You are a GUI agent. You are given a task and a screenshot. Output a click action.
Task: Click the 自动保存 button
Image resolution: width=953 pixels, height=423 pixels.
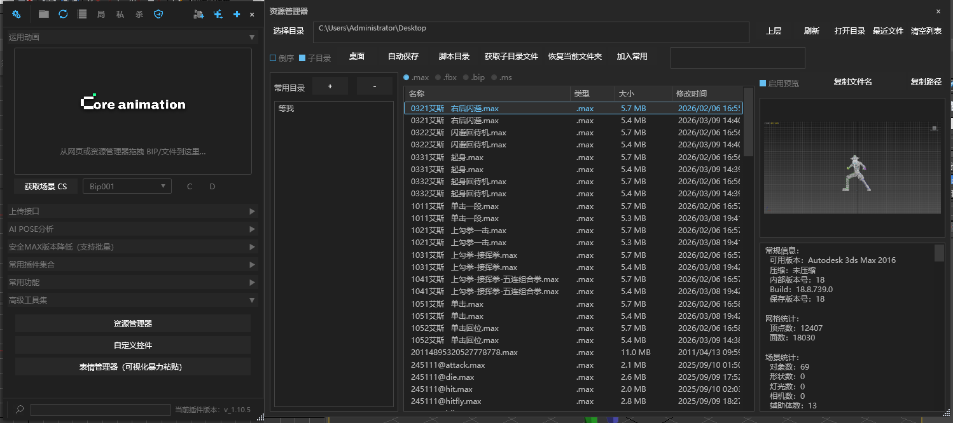click(403, 57)
